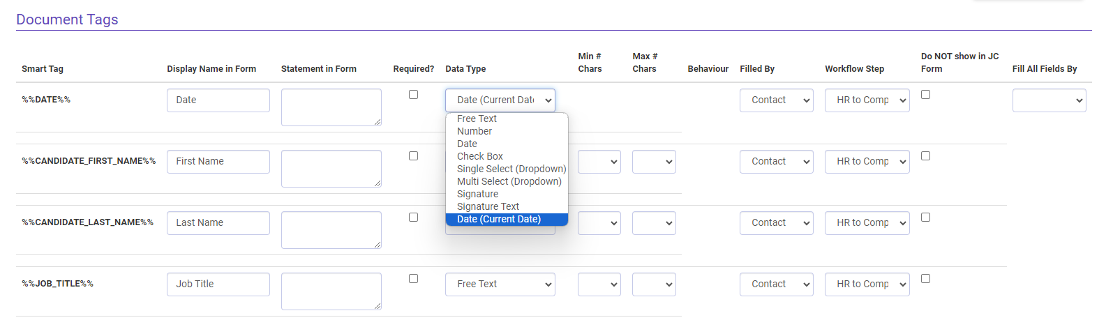
Task: Select the %%JOB_TITLE%% smart tag text
Action: click(57, 284)
